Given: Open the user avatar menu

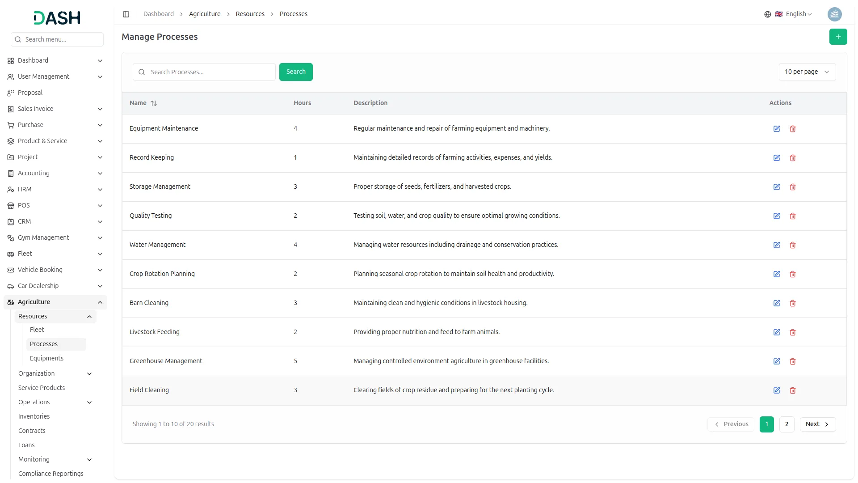Looking at the screenshot, I should tap(834, 14).
